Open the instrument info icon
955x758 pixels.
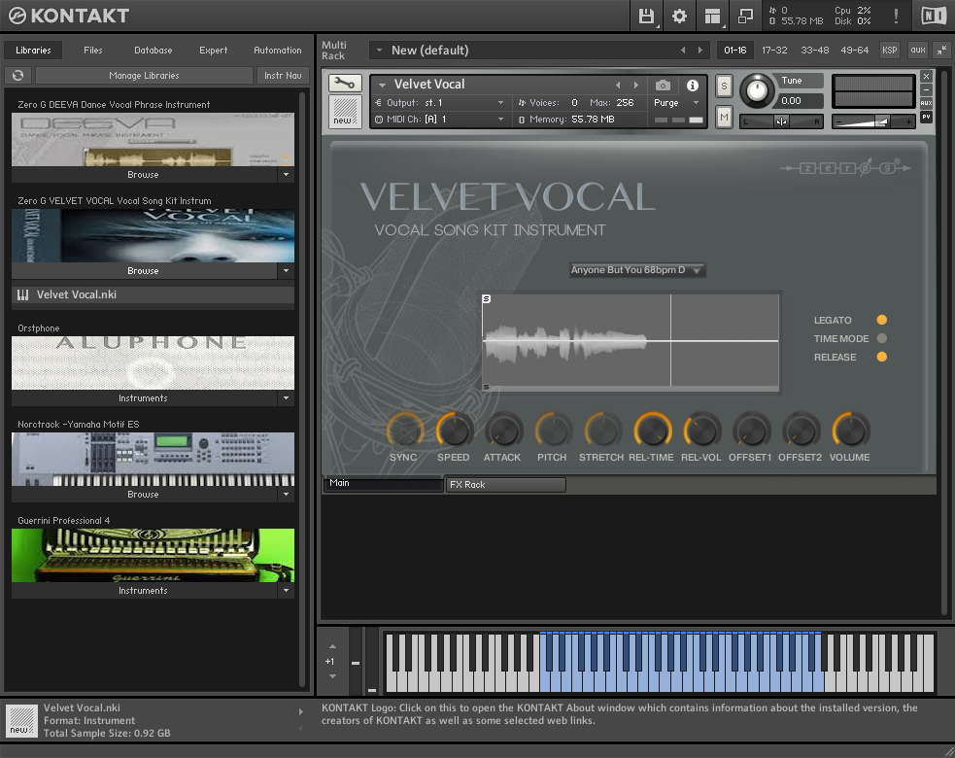(x=693, y=86)
